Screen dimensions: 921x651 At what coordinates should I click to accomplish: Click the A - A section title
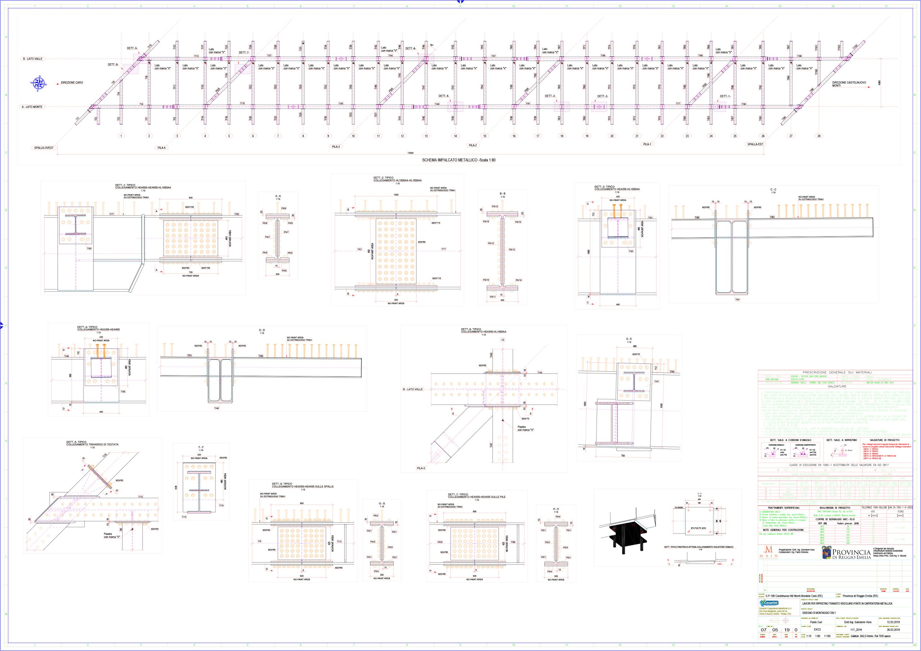coord(278,196)
